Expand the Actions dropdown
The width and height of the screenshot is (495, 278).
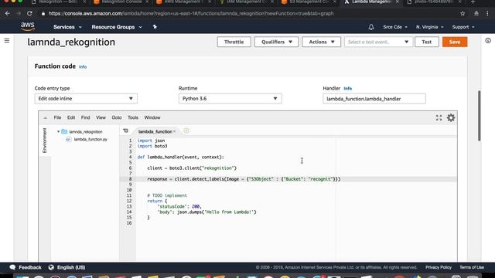pos(321,42)
